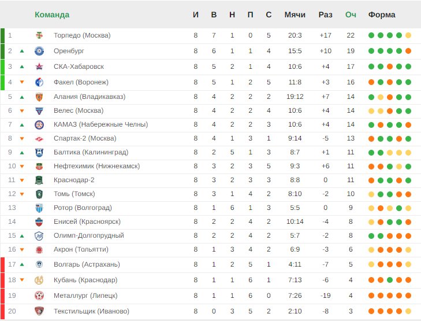Click the Metallurg Lipetsk team emblem

tap(39, 296)
